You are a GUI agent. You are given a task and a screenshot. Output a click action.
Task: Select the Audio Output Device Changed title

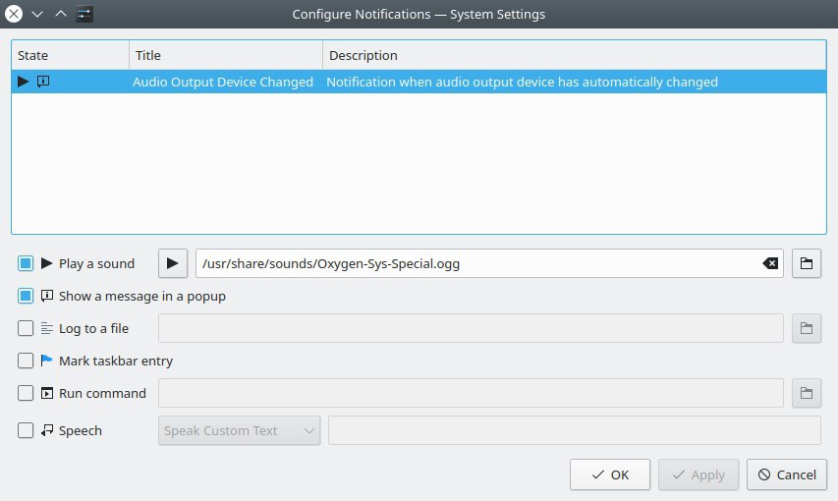(223, 82)
